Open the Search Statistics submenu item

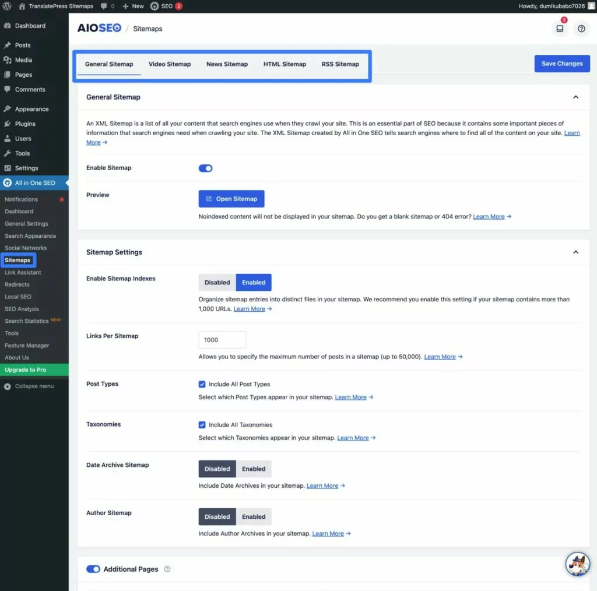point(27,321)
